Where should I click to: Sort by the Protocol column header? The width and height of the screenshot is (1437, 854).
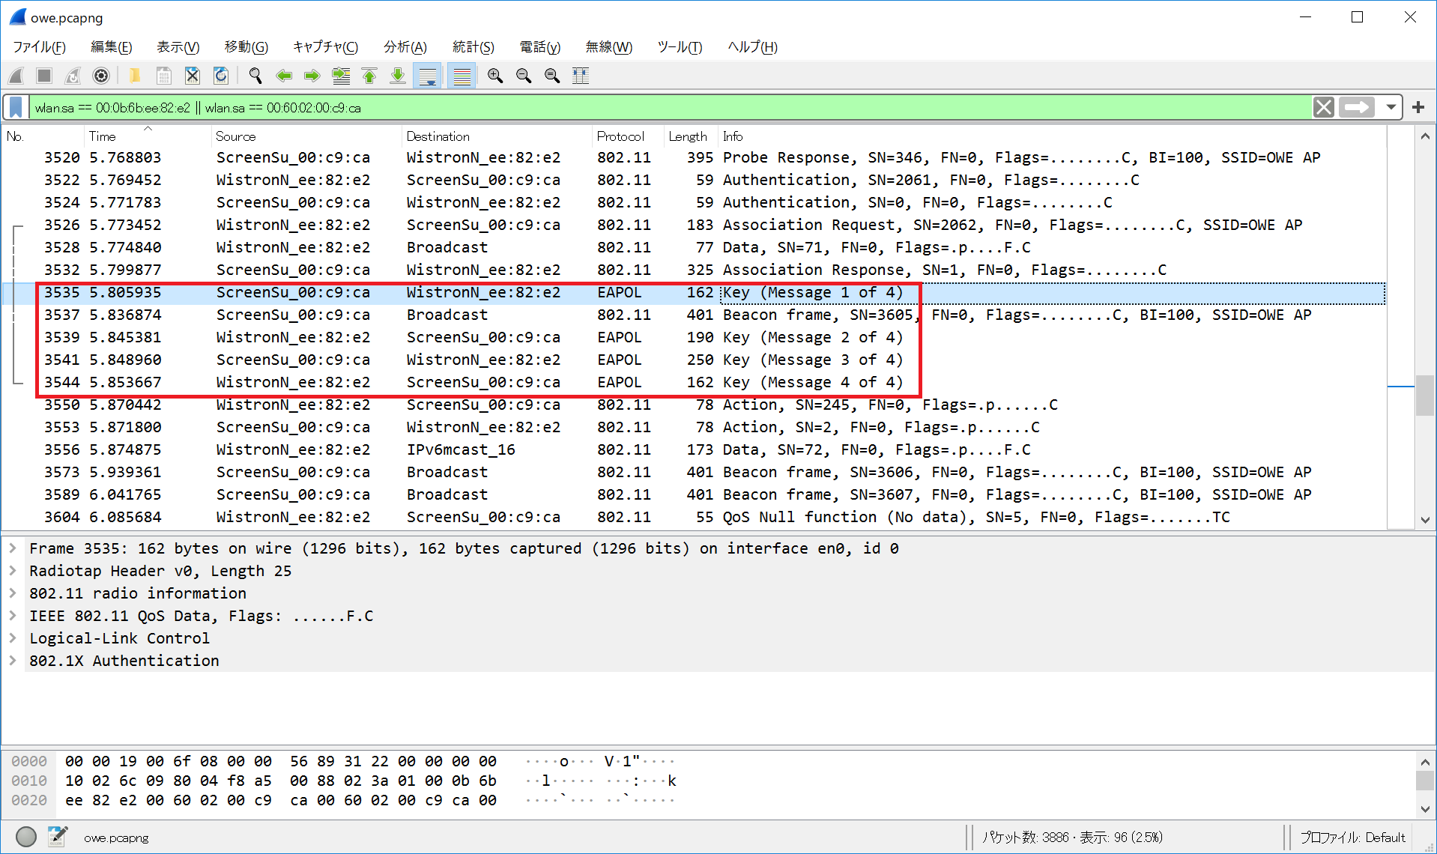point(628,136)
